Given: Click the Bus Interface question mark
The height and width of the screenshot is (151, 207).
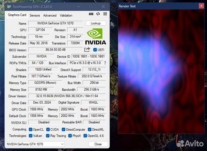Looking at the screenshot, I should point(105,63).
